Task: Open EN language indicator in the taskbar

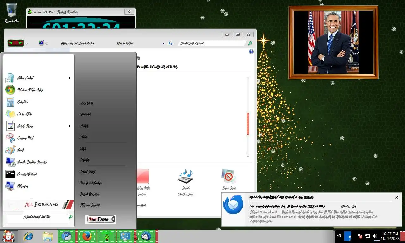Action: click(x=339, y=236)
